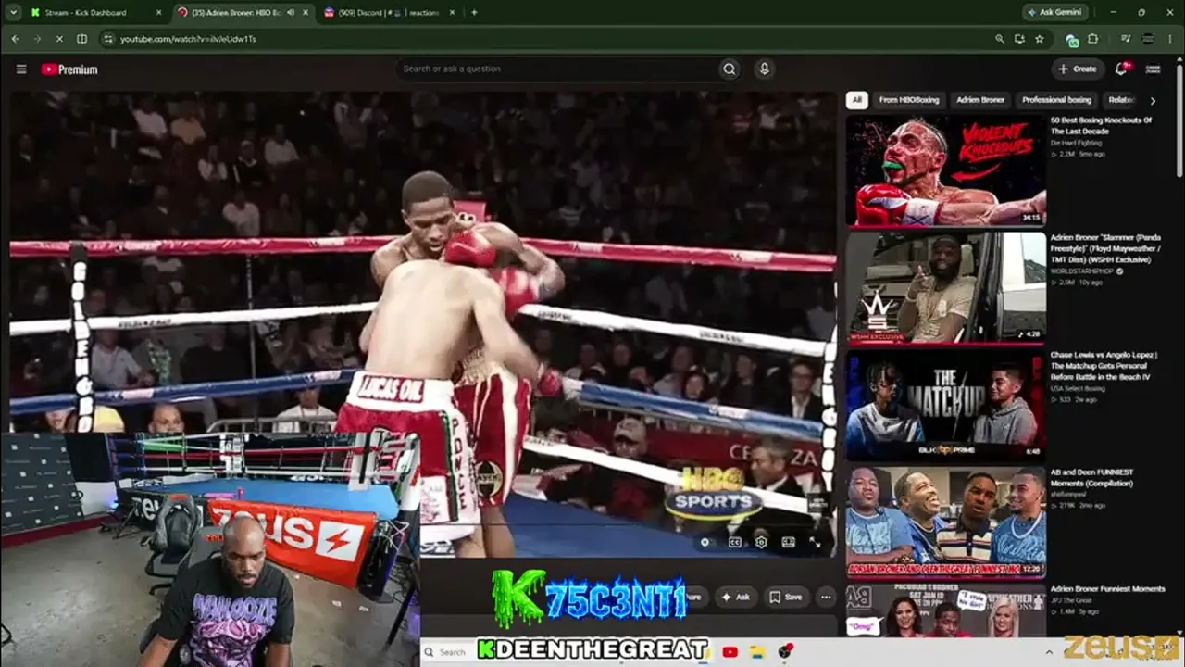
Task: Open Adrien Broner 'Slammer' video thumbnail
Action: (x=946, y=287)
